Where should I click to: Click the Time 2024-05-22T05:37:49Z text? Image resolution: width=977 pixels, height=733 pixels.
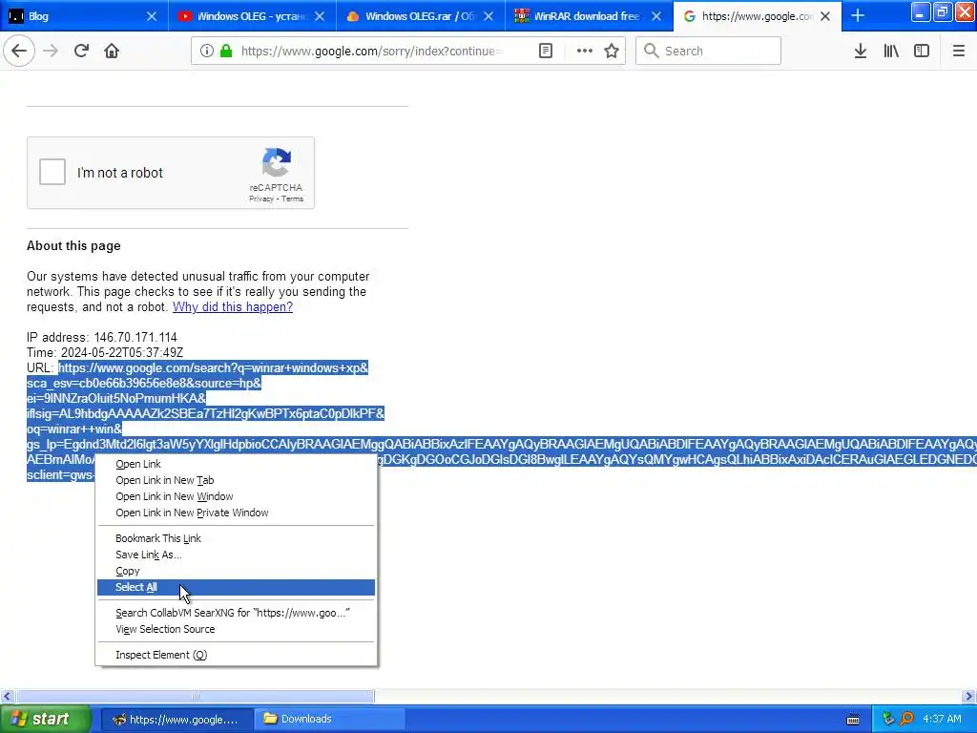[105, 353]
